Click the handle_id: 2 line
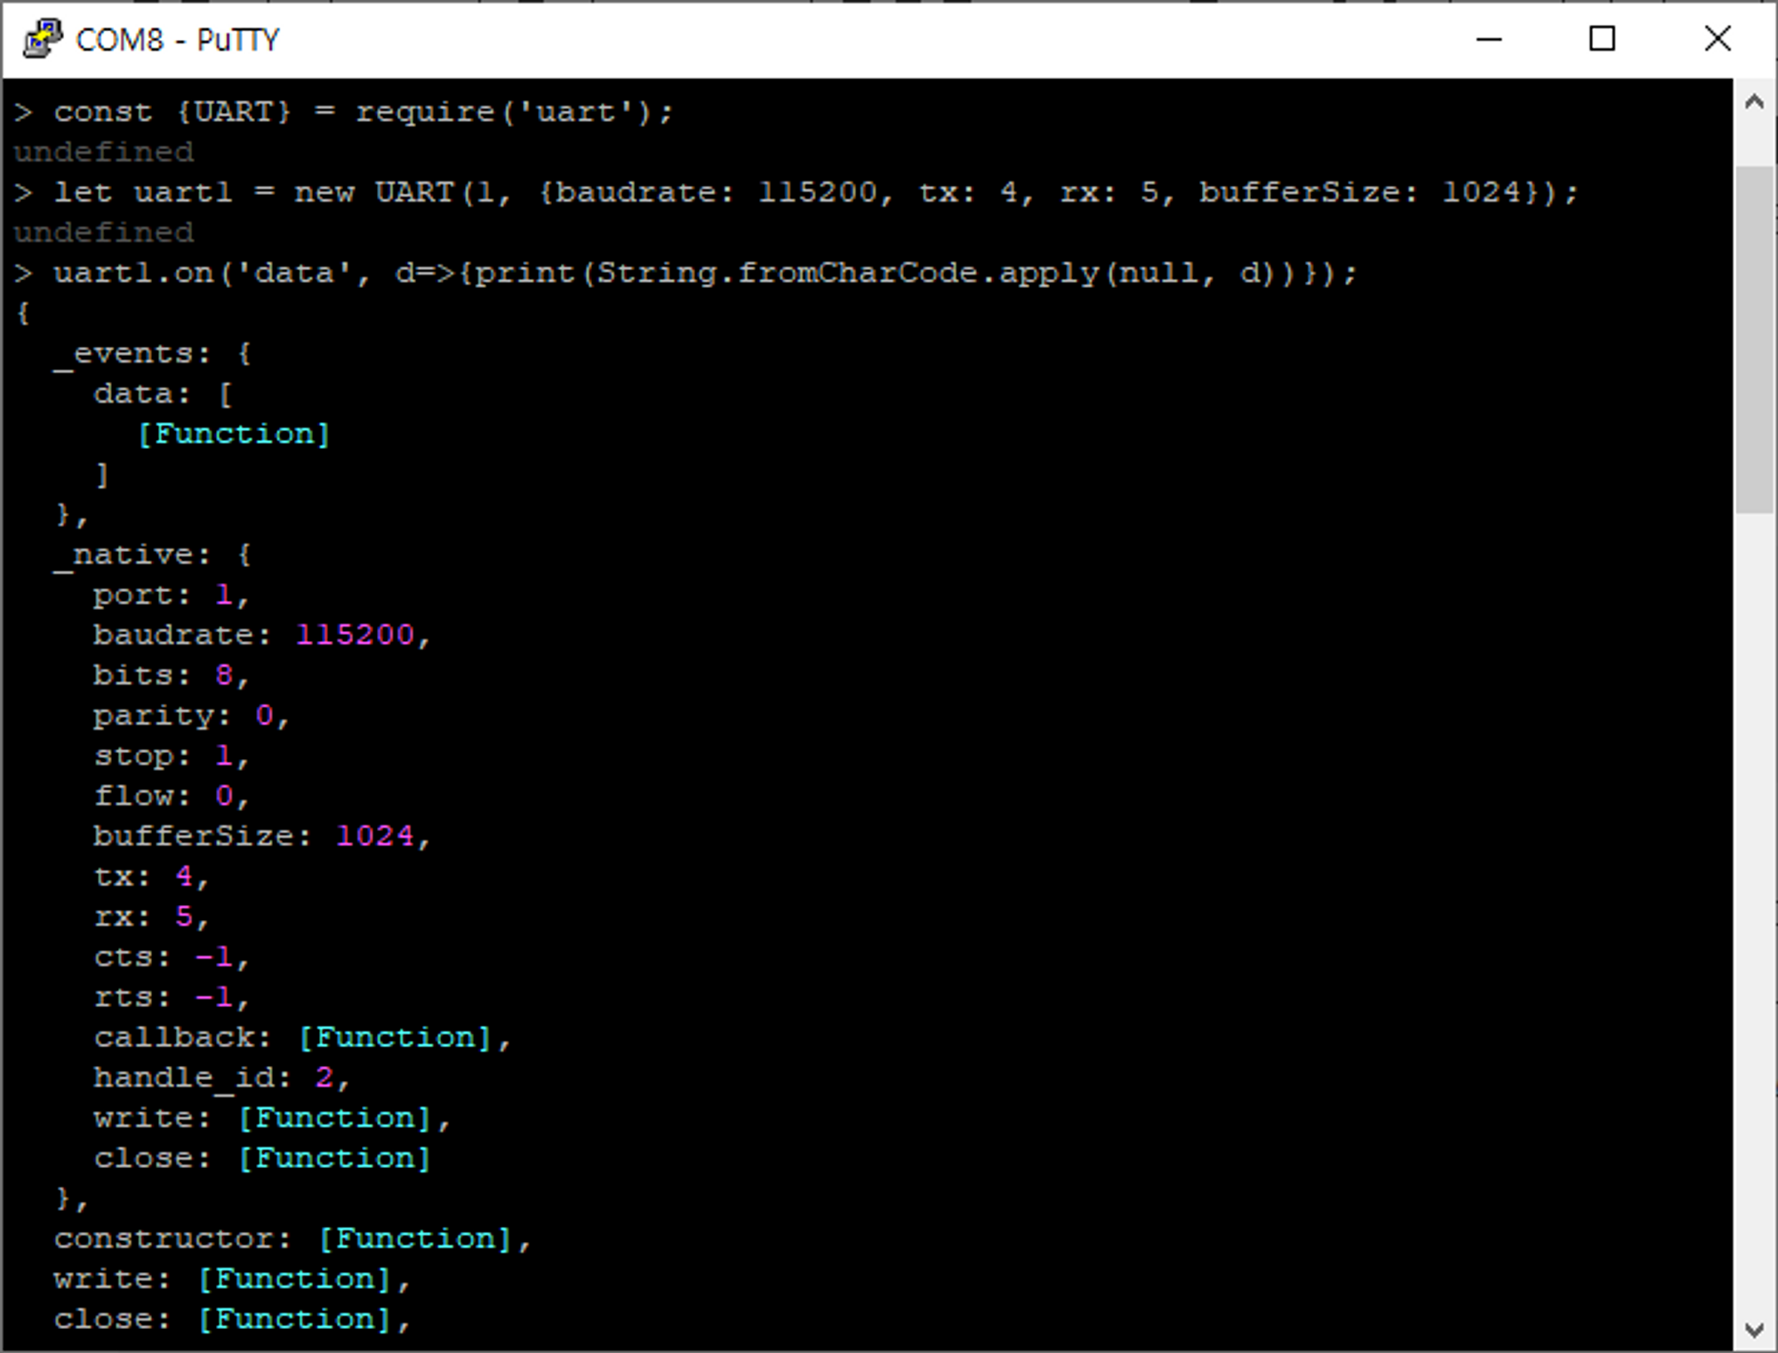This screenshot has width=1778, height=1353. 222,1077
